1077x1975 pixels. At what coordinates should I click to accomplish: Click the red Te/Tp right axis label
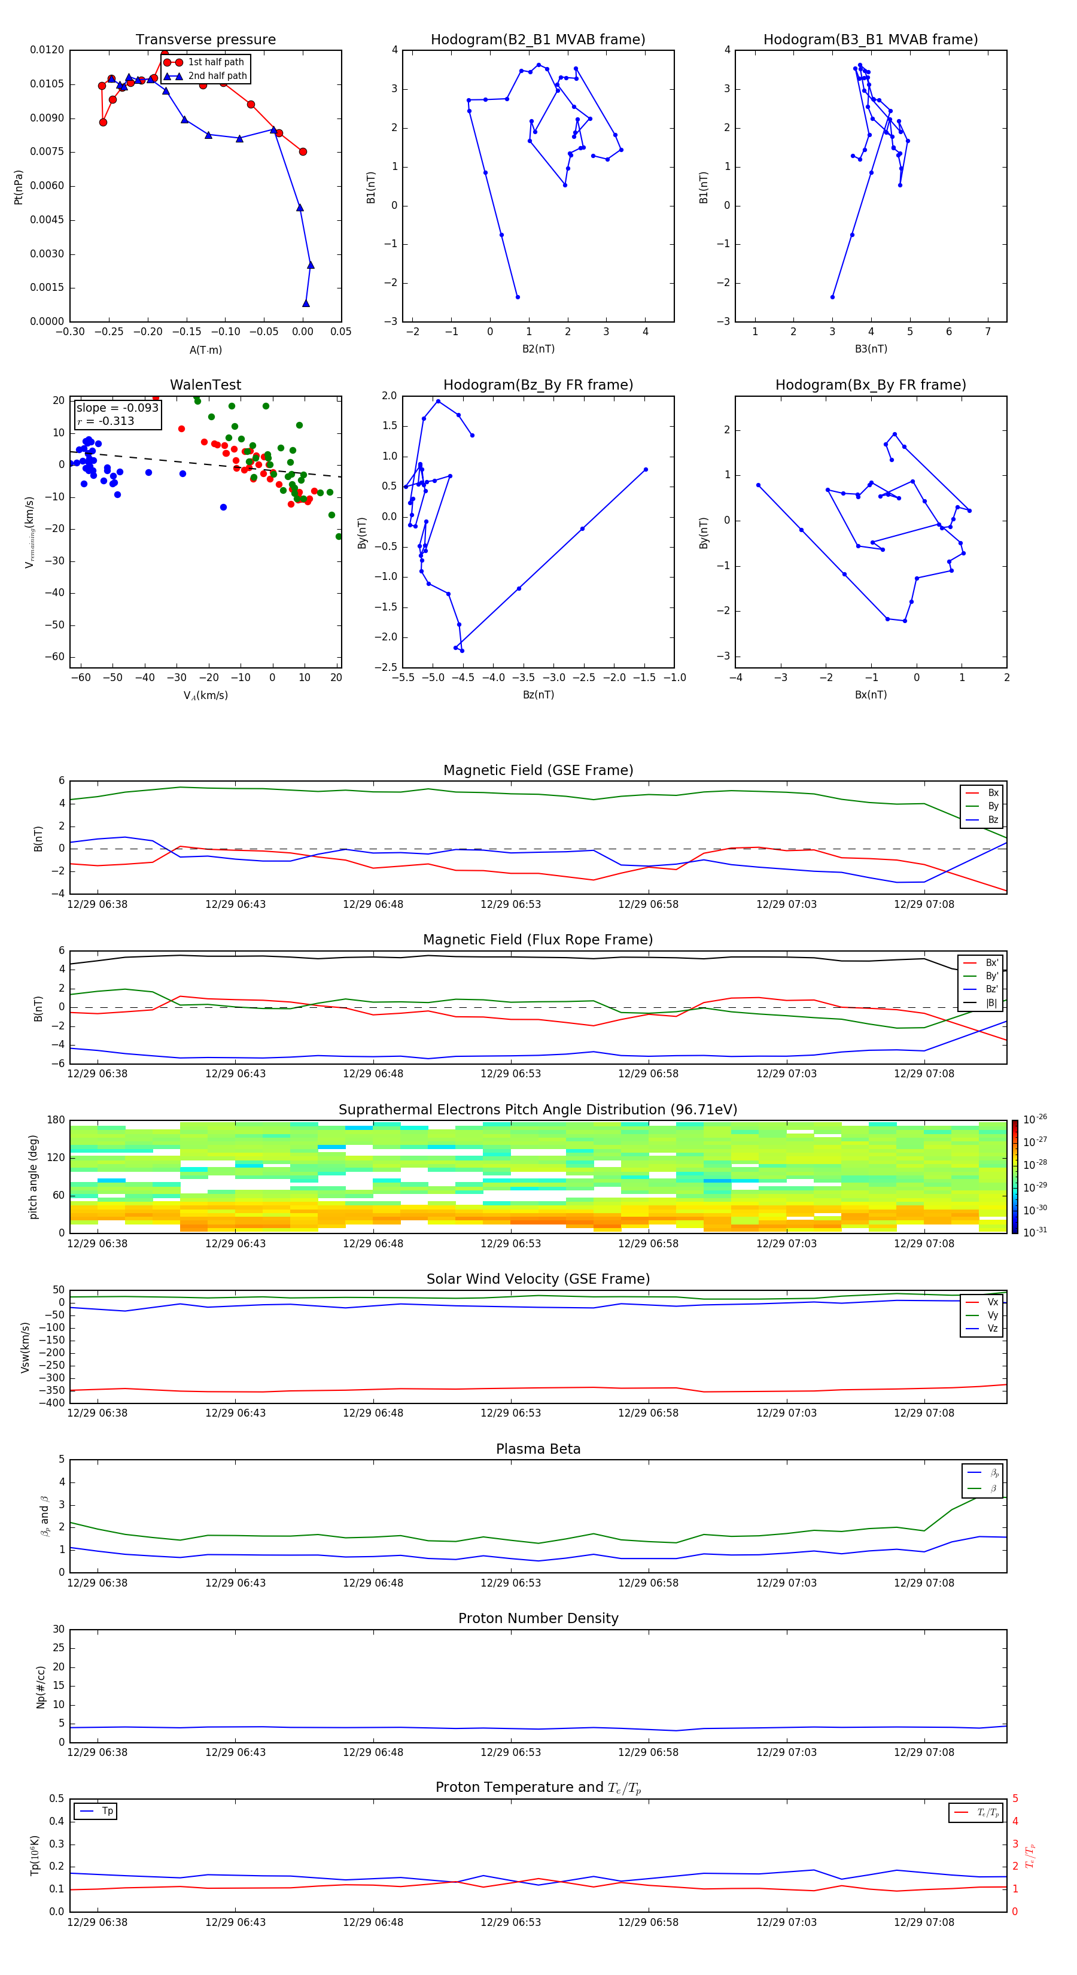click(x=1030, y=1855)
